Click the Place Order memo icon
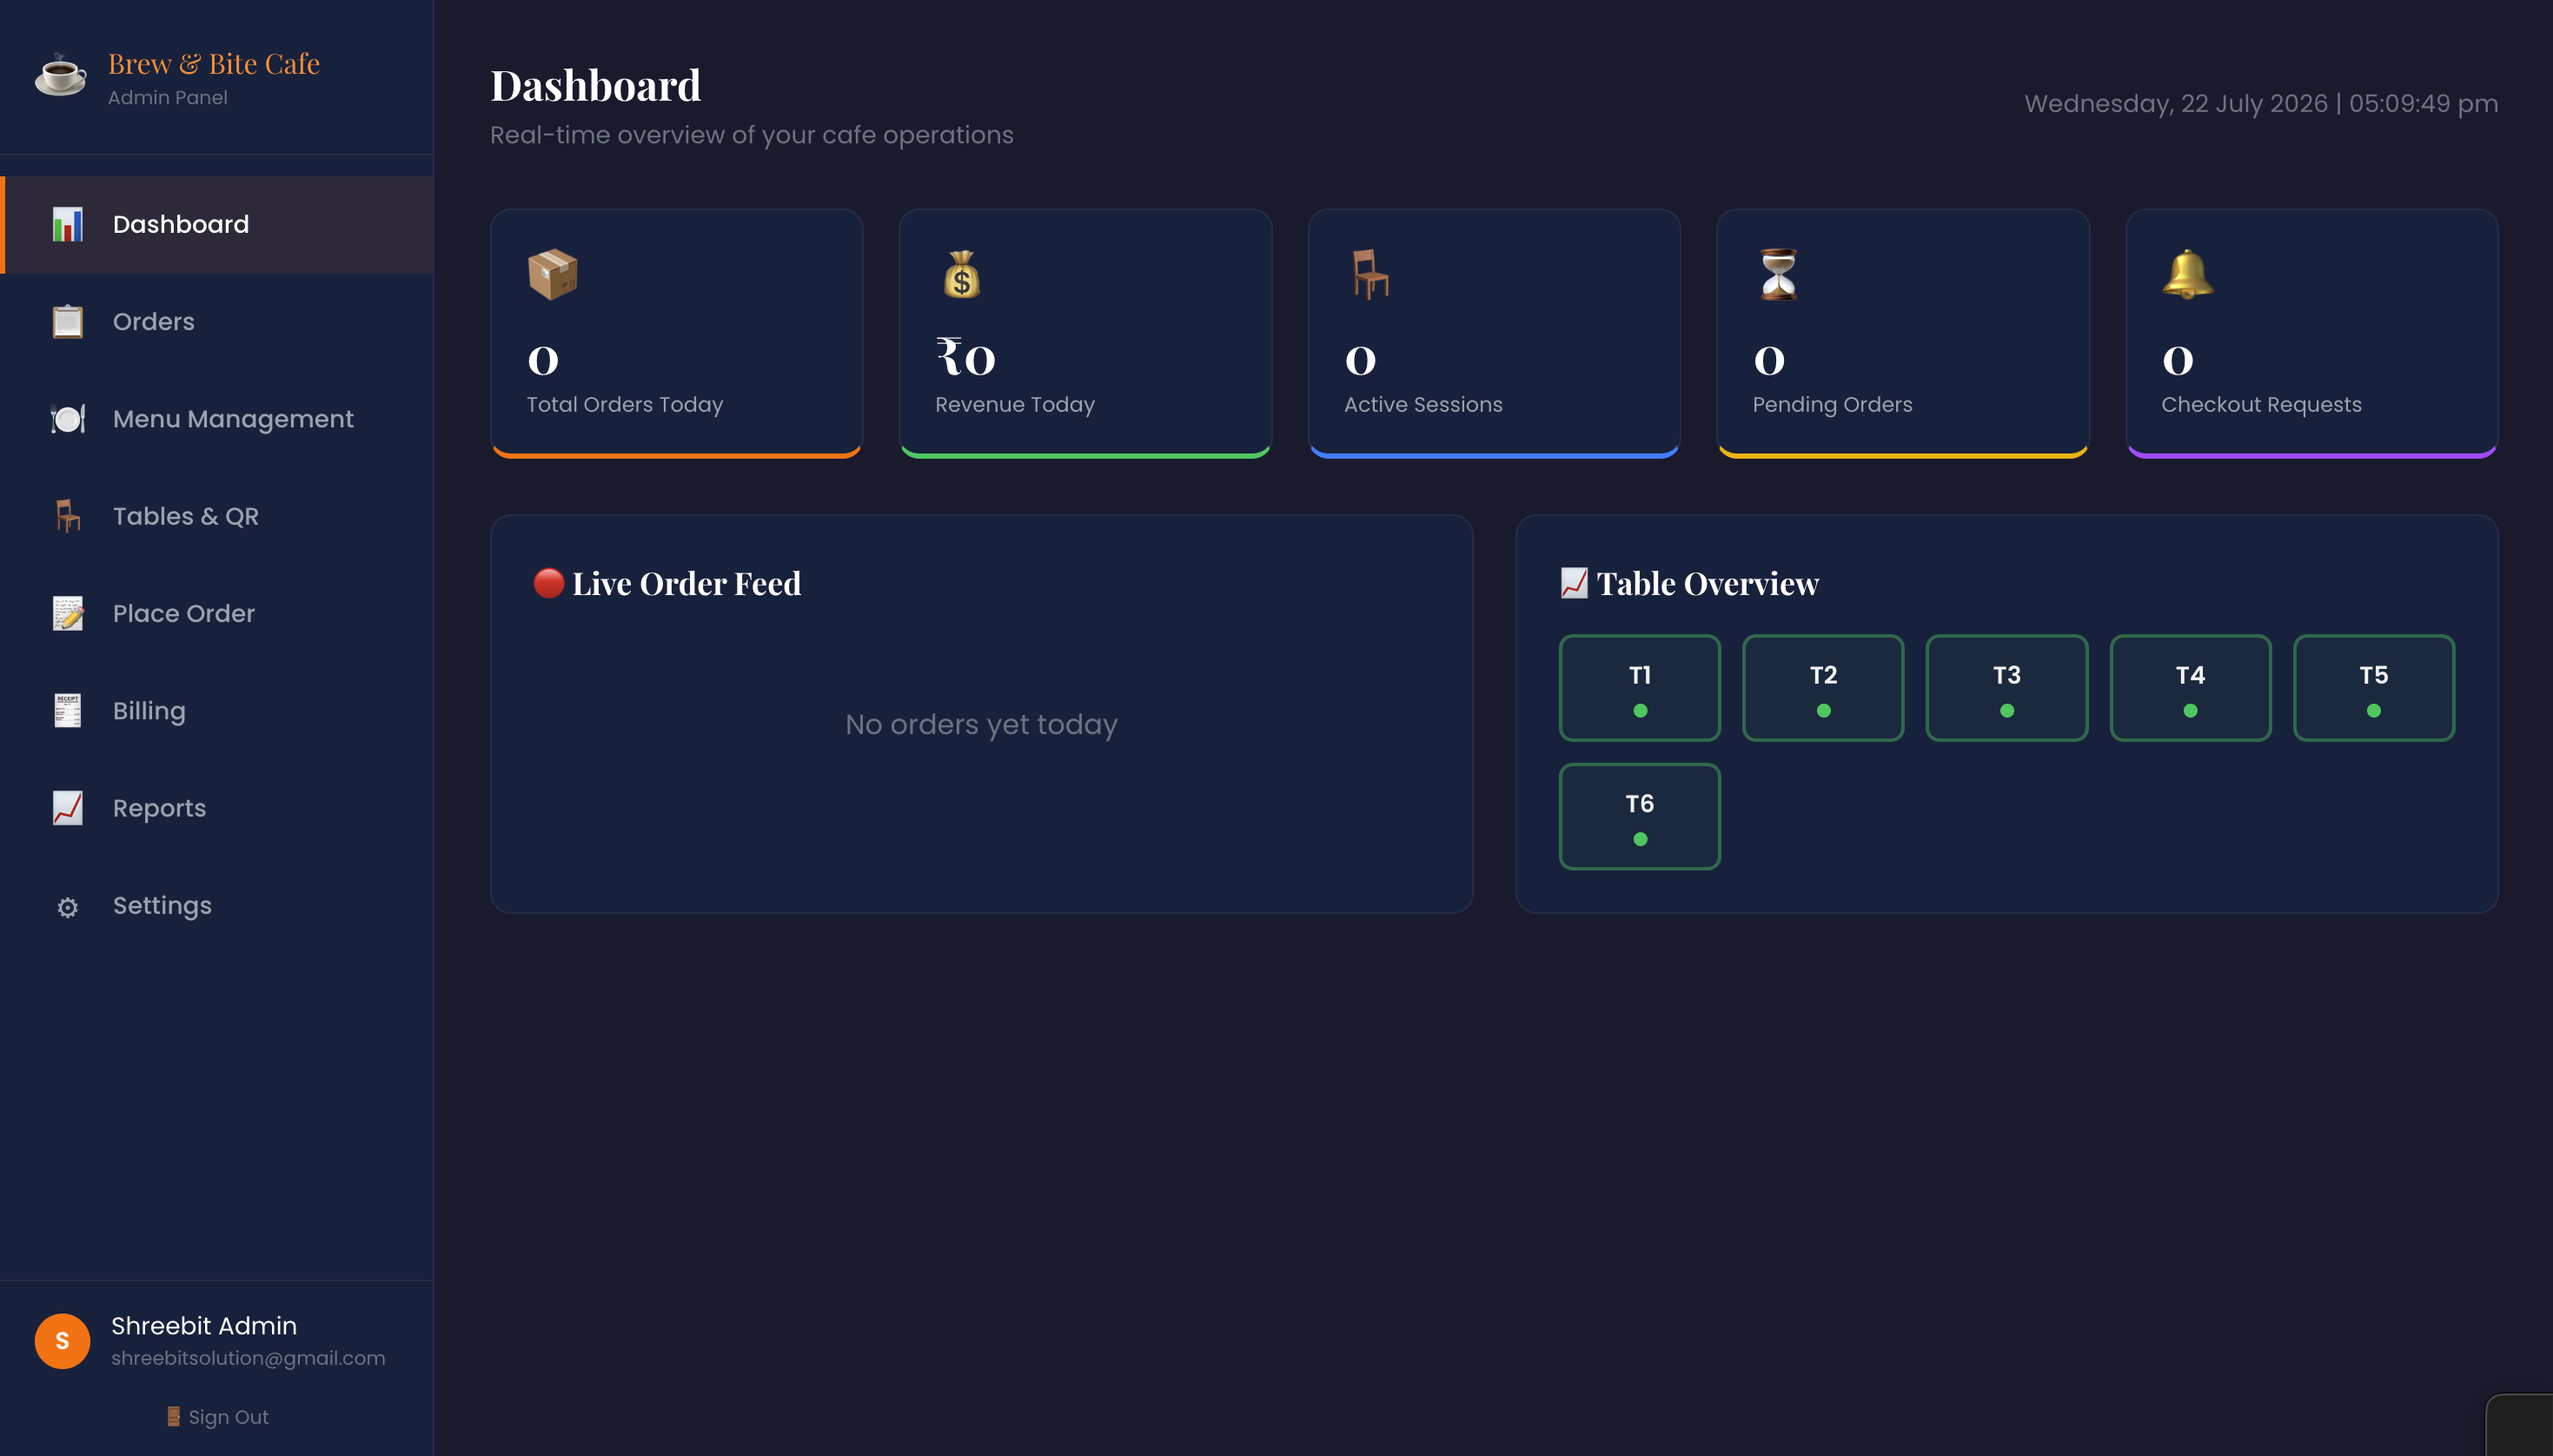Screen dimensions: 2553x1456 (x=67, y=613)
